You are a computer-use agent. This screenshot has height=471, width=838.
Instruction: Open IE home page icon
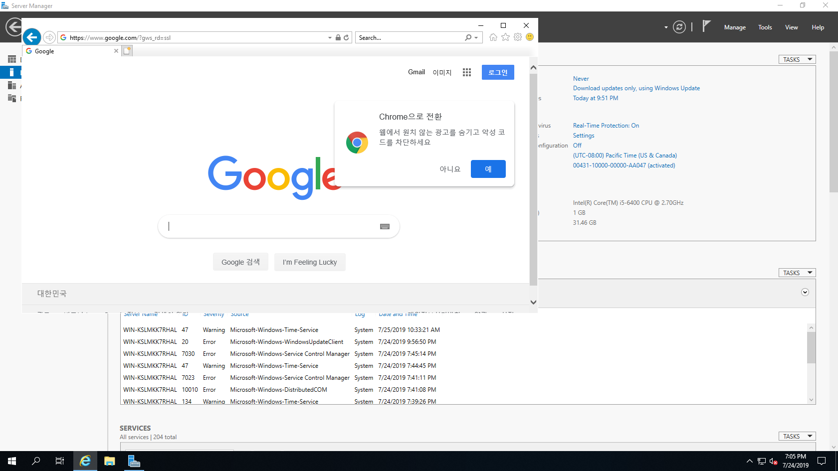coord(493,37)
